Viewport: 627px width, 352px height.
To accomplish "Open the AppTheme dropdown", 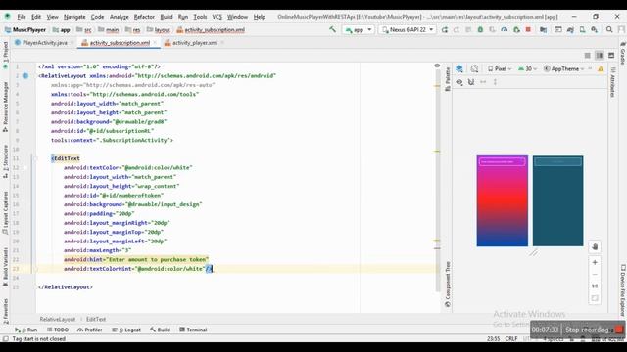I will 564,69.
